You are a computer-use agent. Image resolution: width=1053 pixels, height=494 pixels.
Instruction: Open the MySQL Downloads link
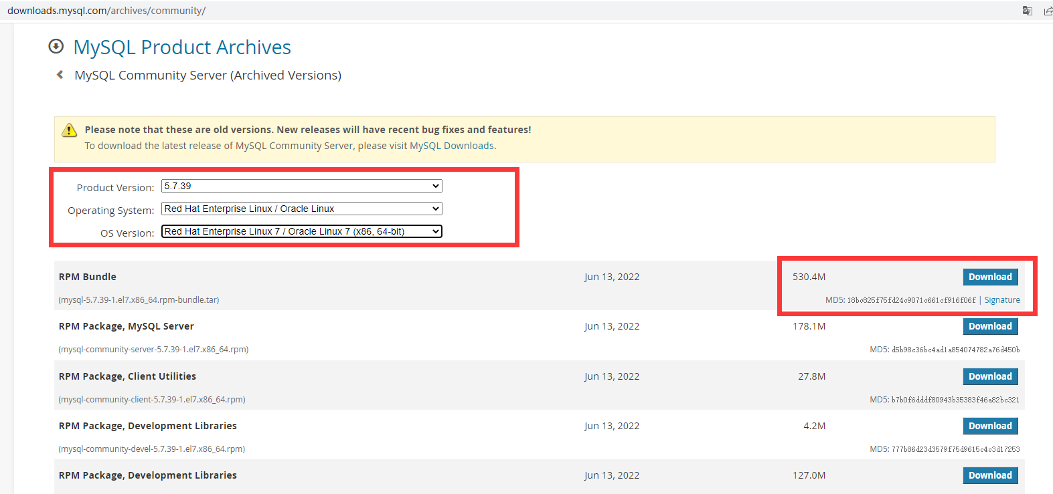click(x=452, y=146)
